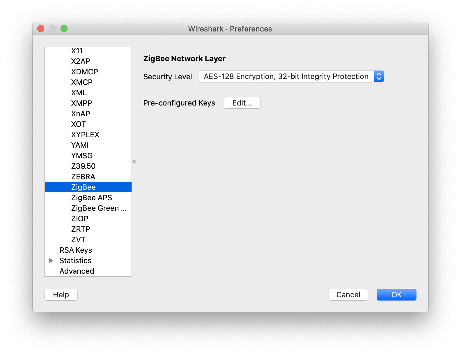The height and width of the screenshot is (355, 461).
Task: Open Help for preferences
Action: pyautogui.click(x=61, y=295)
